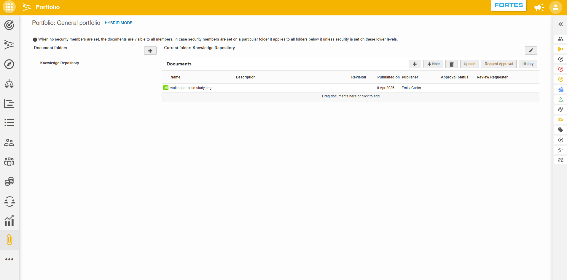567x280 pixels.
Task: Collapse the right panel with double chevron
Action: [560, 24]
